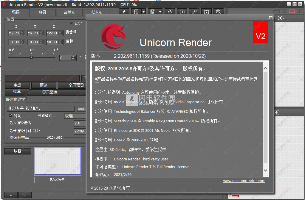Click the 默认场景 label under thumbnail
The width and height of the screenshot is (305, 200).
[x=58, y=179]
